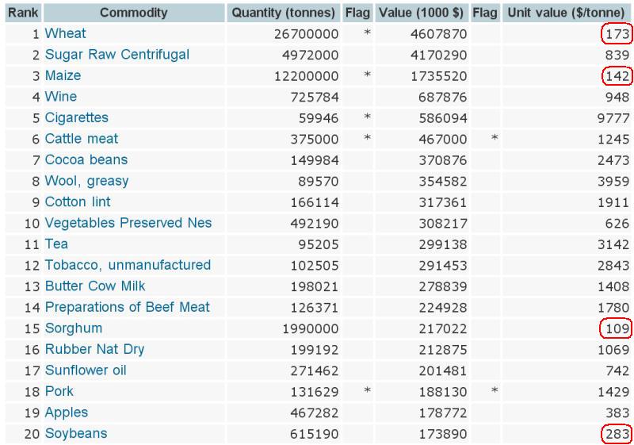634x445 pixels.
Task: Select the Wool, greasy link
Action: pyautogui.click(x=86, y=181)
